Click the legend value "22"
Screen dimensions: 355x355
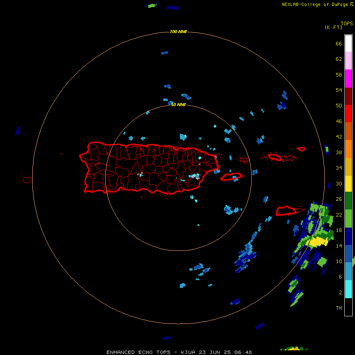(339, 215)
